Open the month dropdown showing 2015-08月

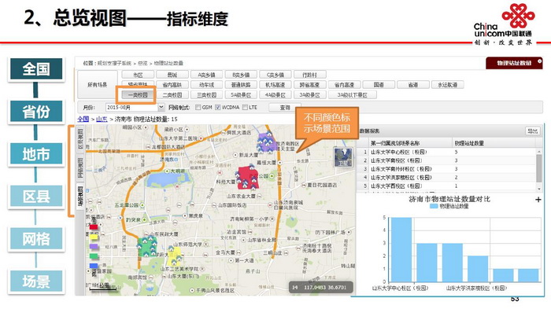tap(161, 107)
